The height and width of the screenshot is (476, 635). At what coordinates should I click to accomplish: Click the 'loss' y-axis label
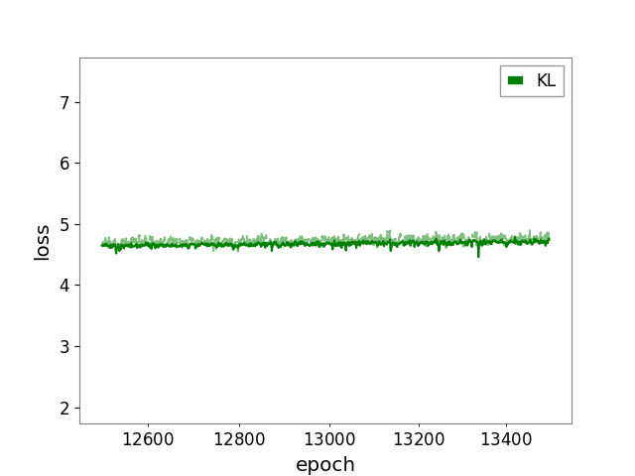tap(42, 242)
